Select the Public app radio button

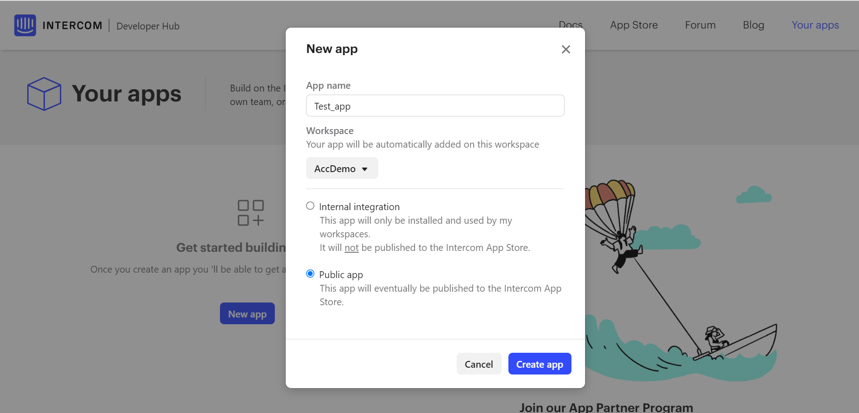pyautogui.click(x=310, y=274)
